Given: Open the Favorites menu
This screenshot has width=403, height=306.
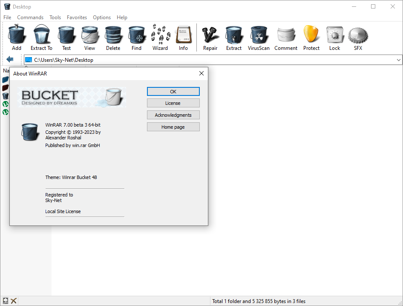Looking at the screenshot, I should (77, 17).
